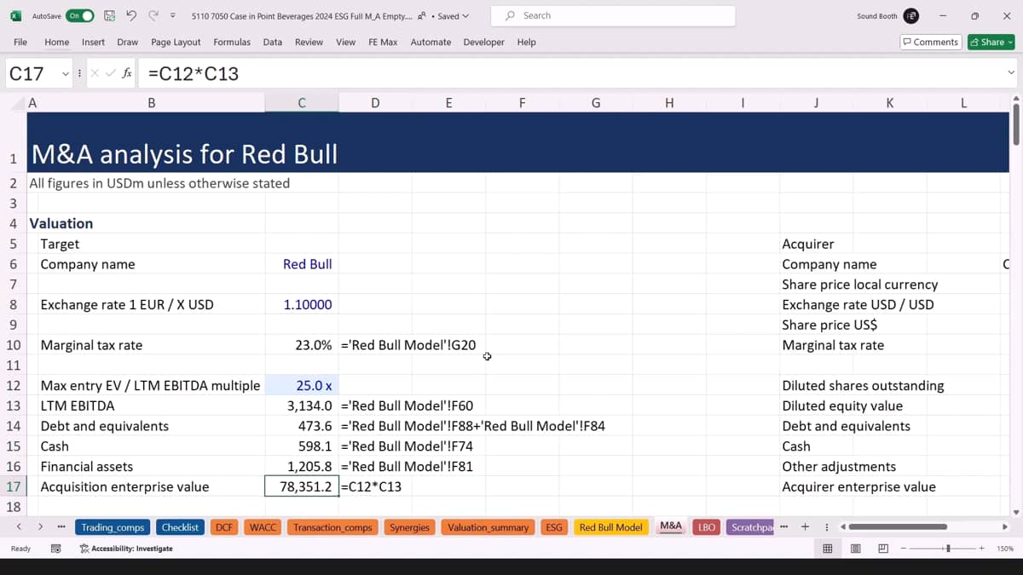Select column J header
This screenshot has height=575, width=1023.
coord(816,103)
